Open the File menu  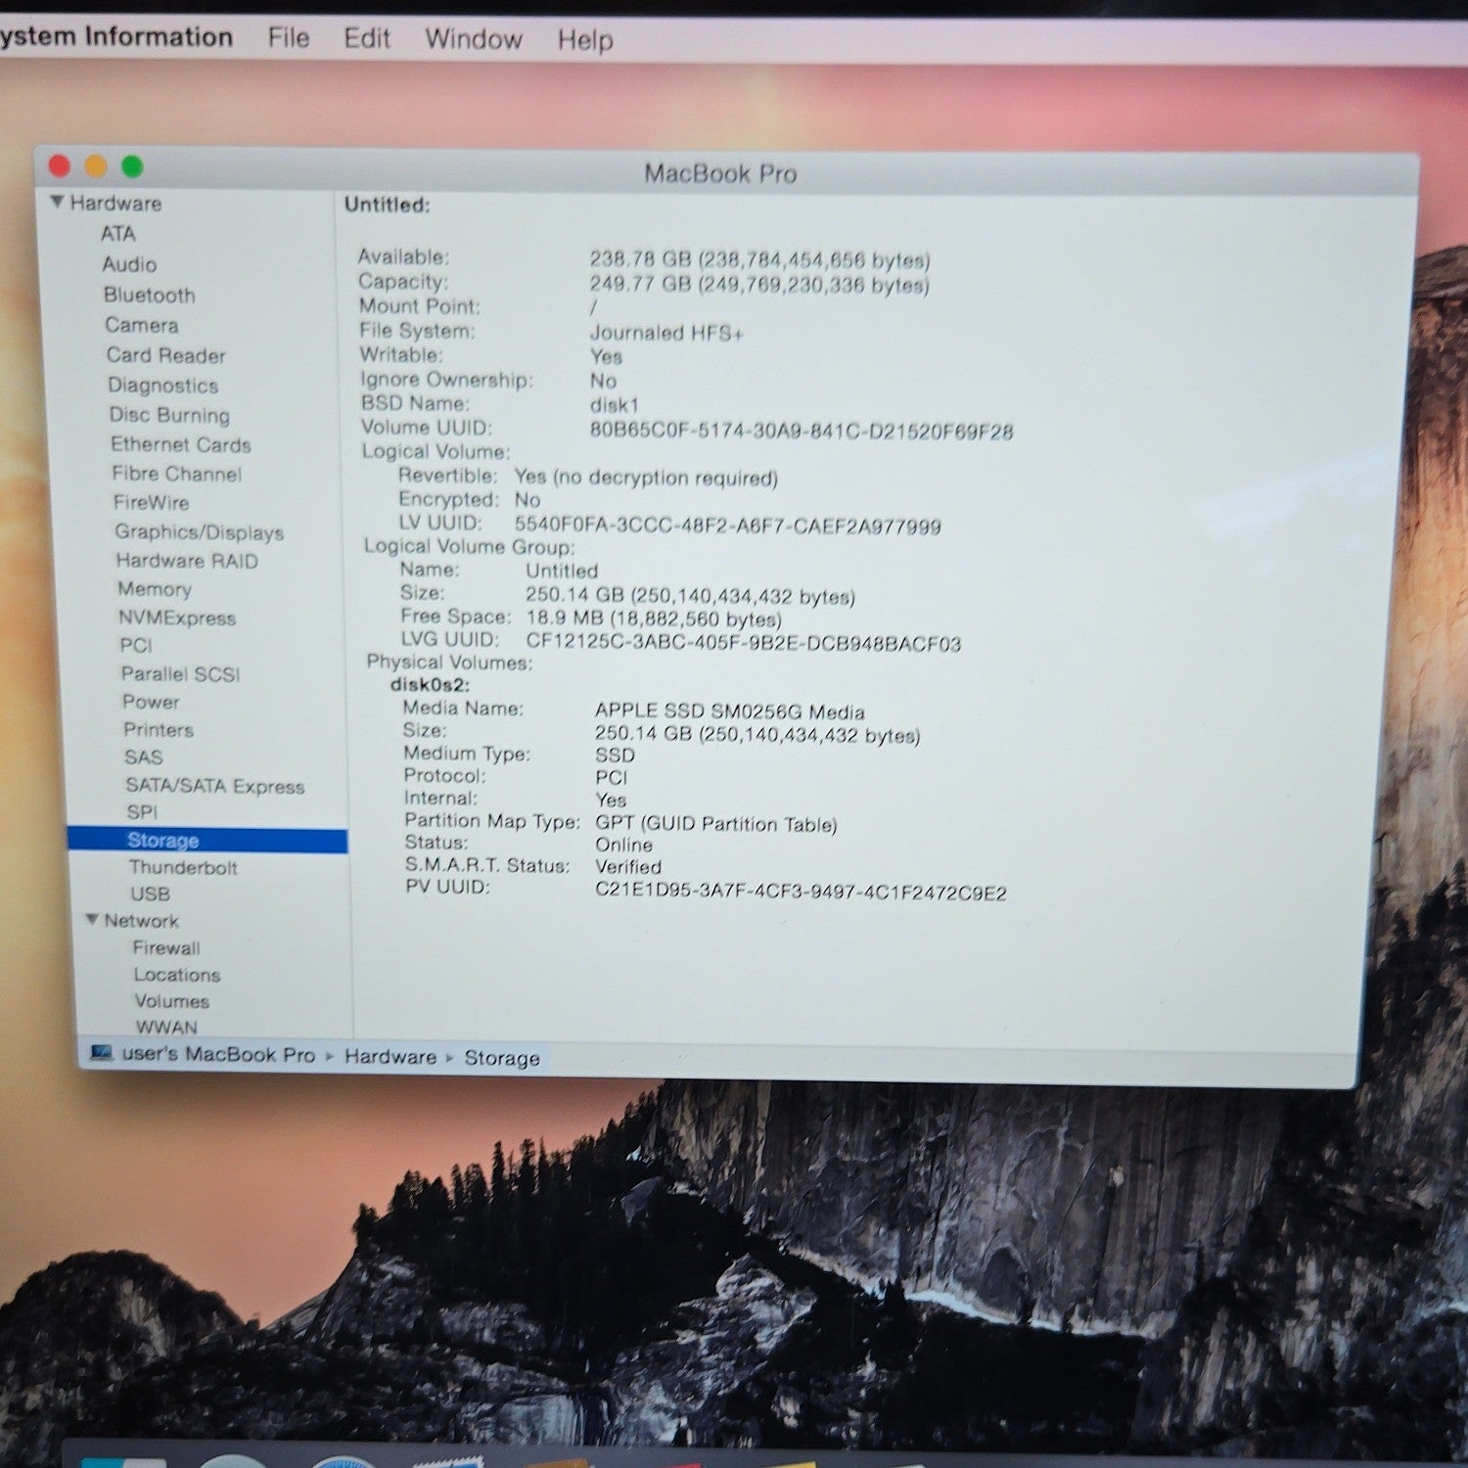pos(289,38)
